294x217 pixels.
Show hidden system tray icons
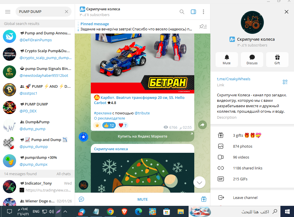(x=65, y=212)
